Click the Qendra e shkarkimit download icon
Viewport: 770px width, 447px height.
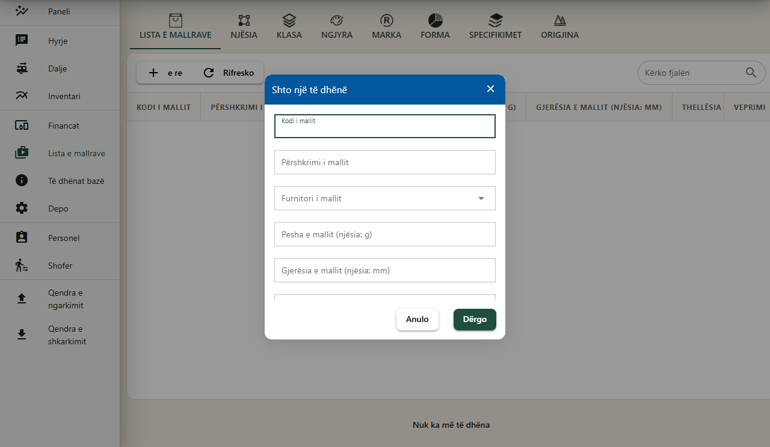pyautogui.click(x=22, y=335)
